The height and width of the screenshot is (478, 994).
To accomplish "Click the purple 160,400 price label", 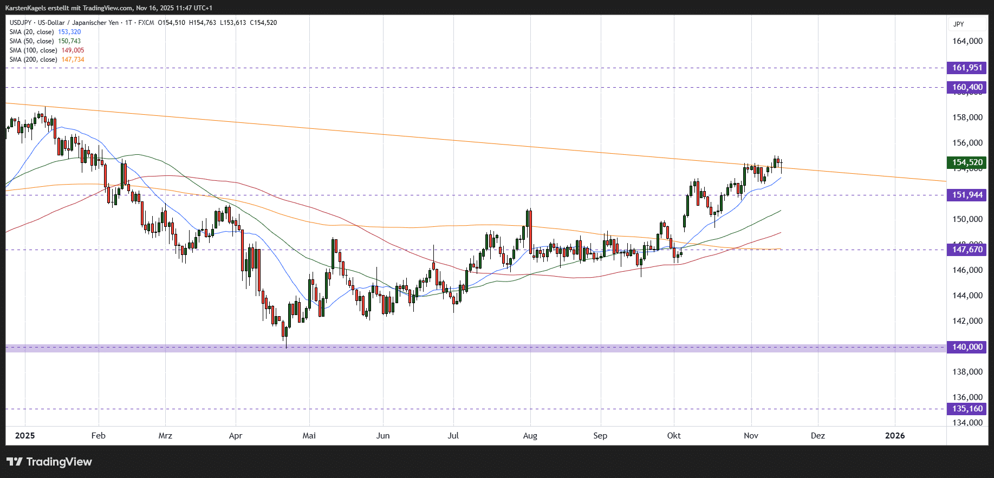I will coord(966,87).
